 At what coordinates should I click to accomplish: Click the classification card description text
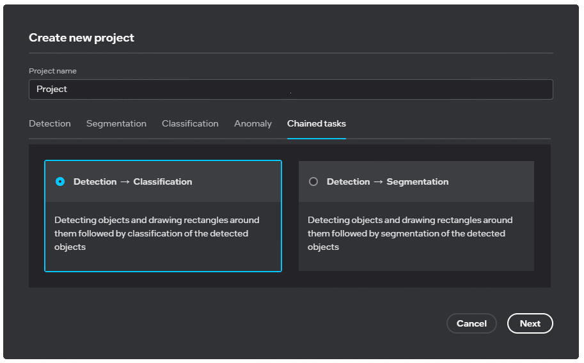(x=157, y=233)
